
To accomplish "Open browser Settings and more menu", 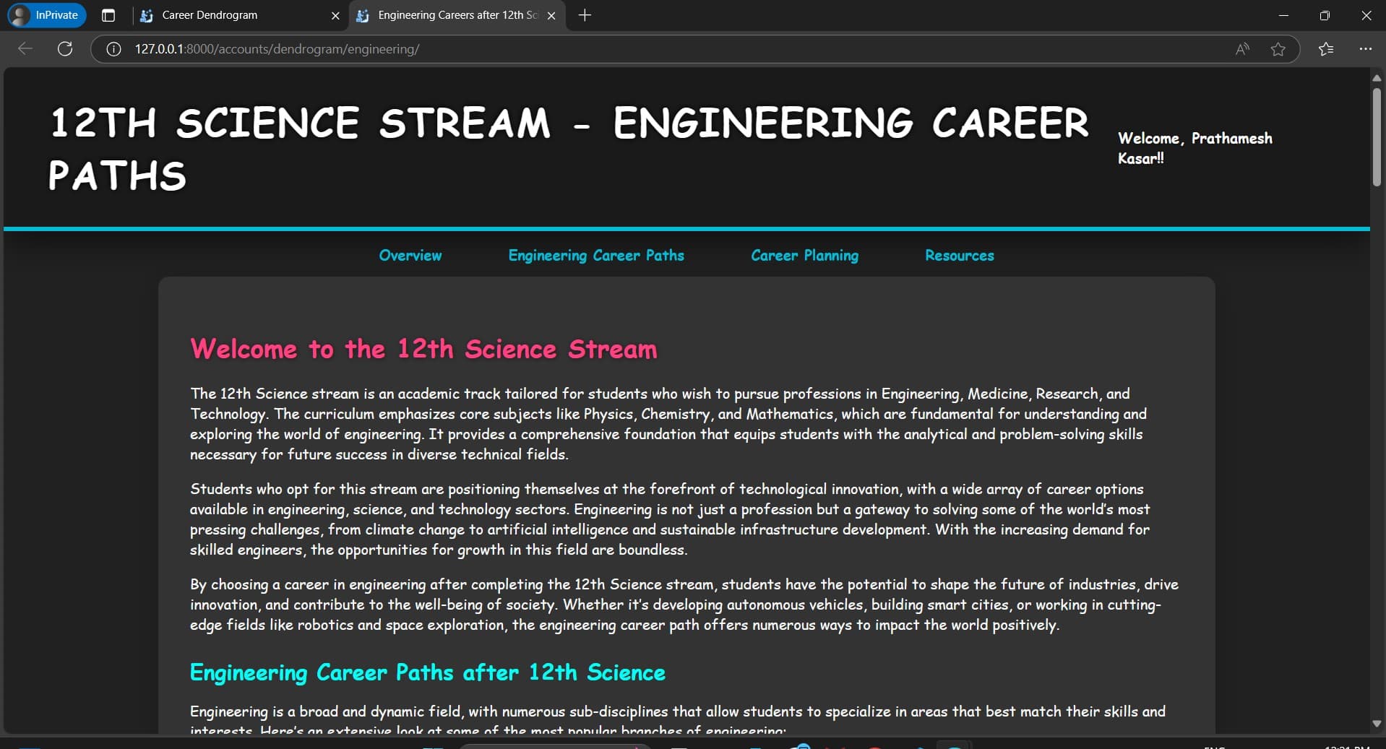I will [x=1365, y=49].
